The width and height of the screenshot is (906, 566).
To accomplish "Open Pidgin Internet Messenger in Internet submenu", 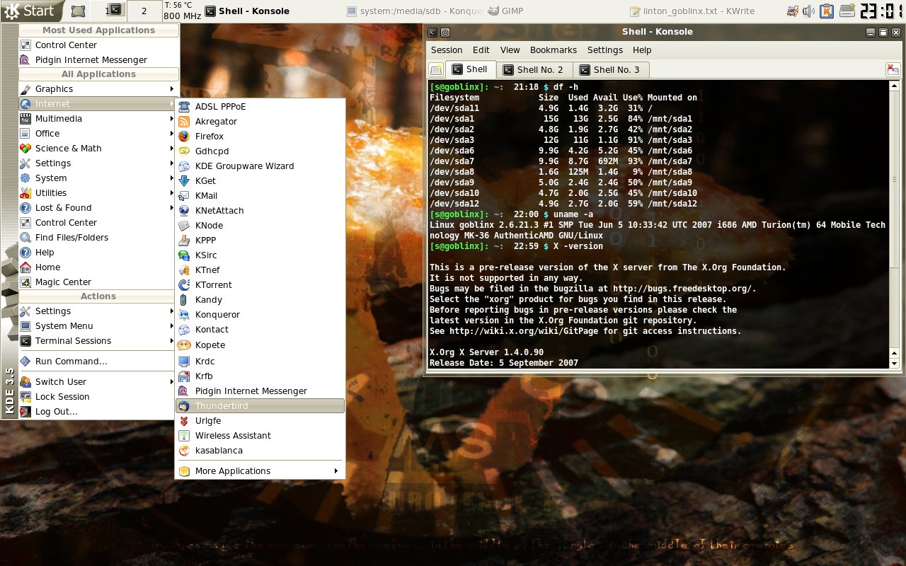I will [x=260, y=391].
